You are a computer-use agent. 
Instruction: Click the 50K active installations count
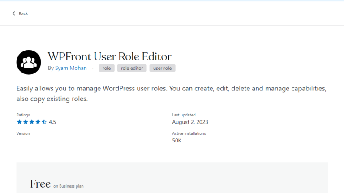click(176, 141)
